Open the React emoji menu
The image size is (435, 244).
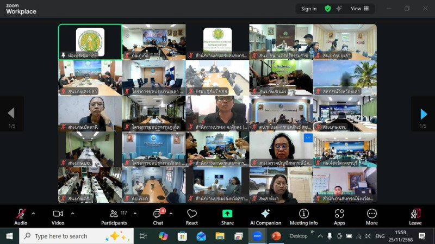point(192,216)
